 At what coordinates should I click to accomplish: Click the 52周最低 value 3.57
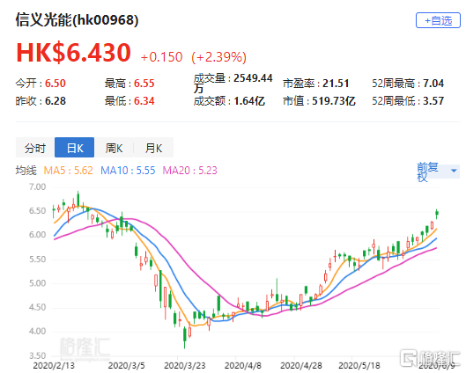tap(433, 101)
